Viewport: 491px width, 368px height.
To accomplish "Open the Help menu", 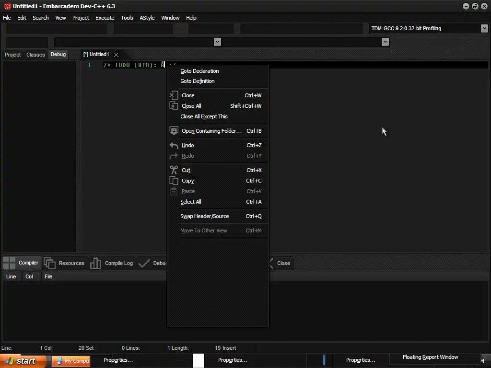I will point(191,18).
